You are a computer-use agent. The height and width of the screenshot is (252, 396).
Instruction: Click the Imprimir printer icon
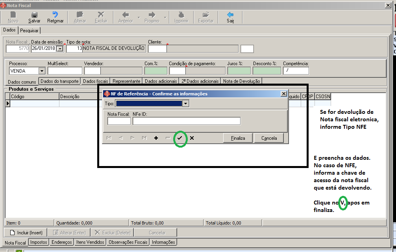[181, 17]
